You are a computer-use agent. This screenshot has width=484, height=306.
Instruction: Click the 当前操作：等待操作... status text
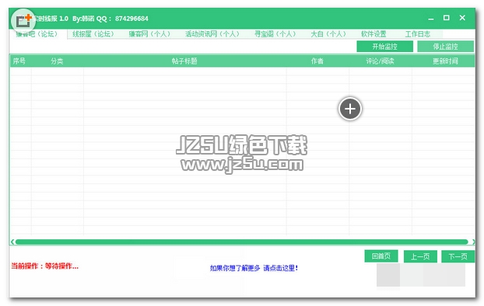click(45, 266)
